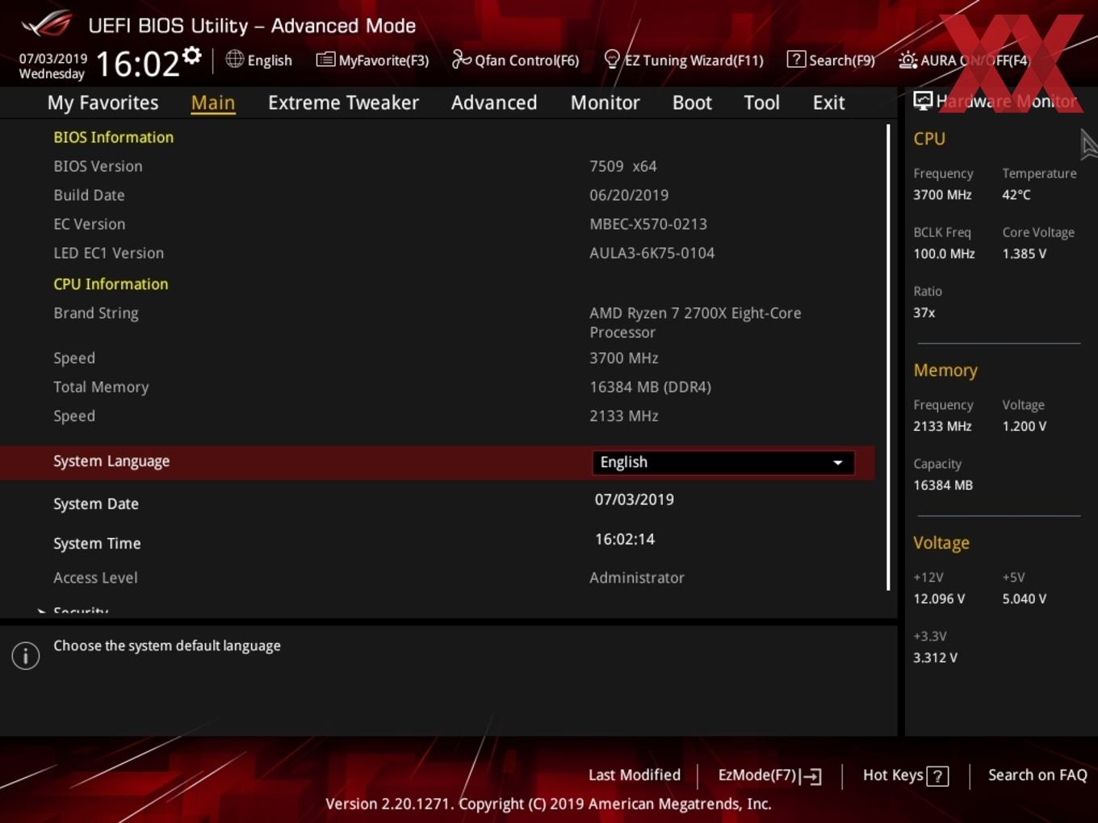The height and width of the screenshot is (823, 1098).
Task: Click BCLK Freq value 100.0 MHz
Action: click(x=944, y=253)
